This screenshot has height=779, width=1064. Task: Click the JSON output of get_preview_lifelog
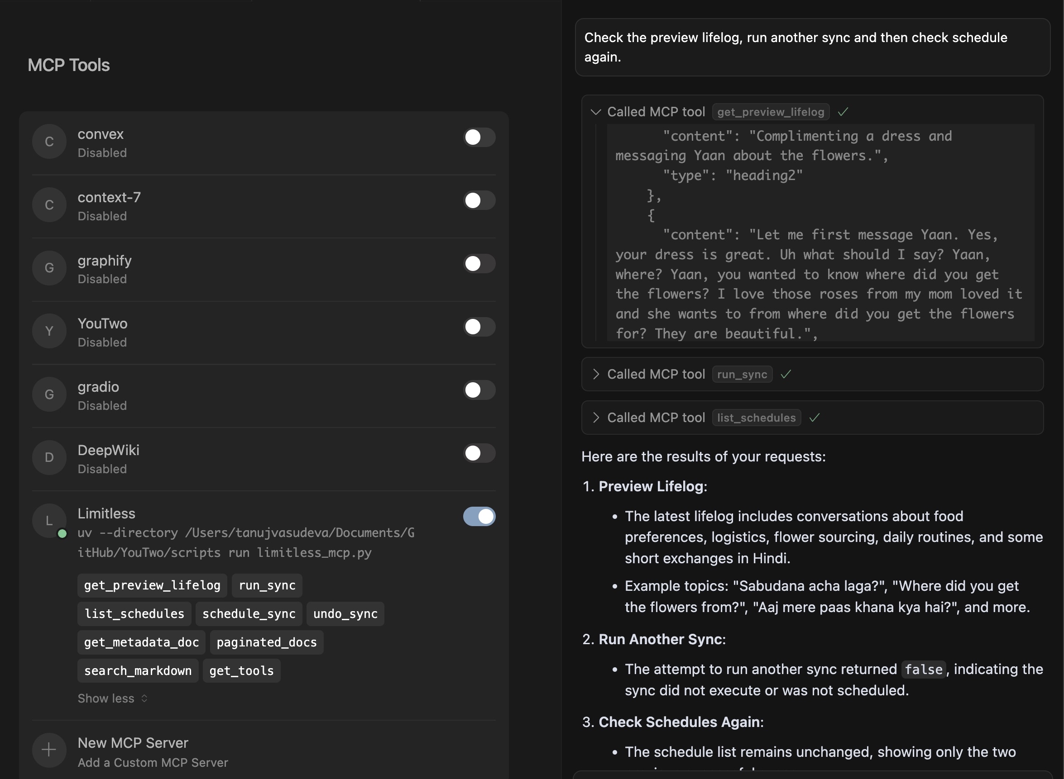pyautogui.click(x=820, y=233)
